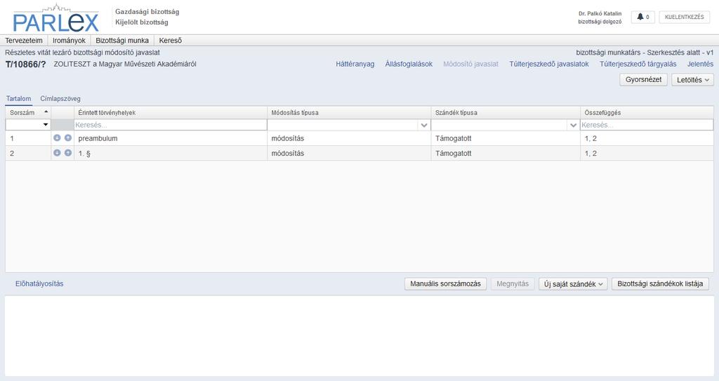Viewport: 719px width, 381px height.
Task: Open the Előhatályosítás link
Action: [39, 283]
